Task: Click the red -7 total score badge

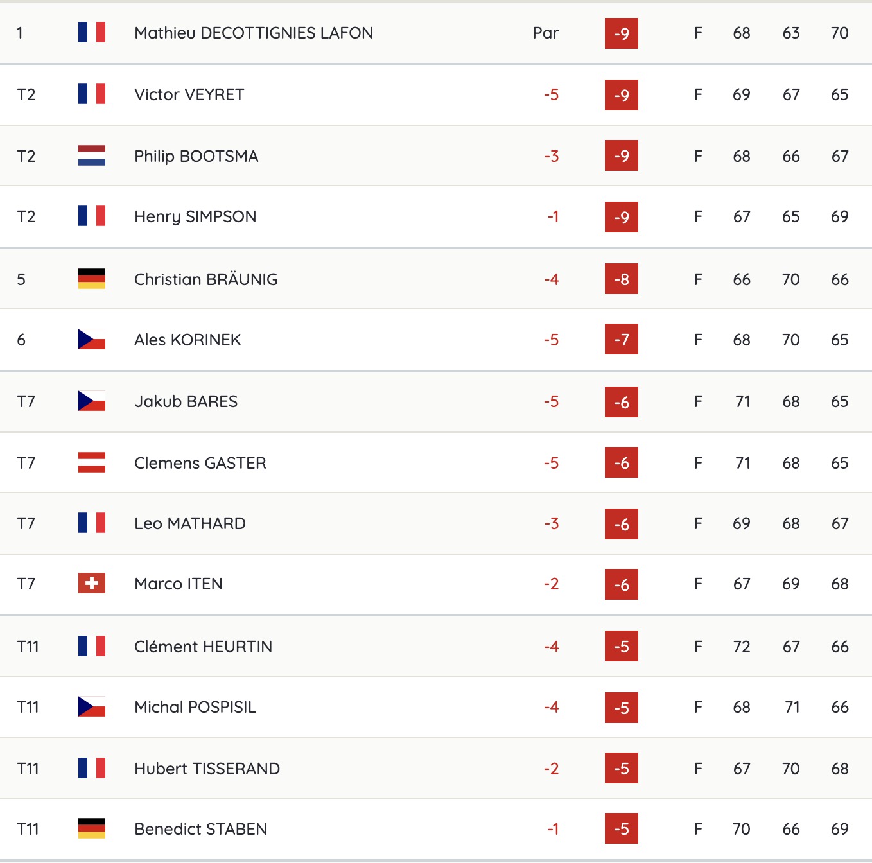Action: point(622,339)
